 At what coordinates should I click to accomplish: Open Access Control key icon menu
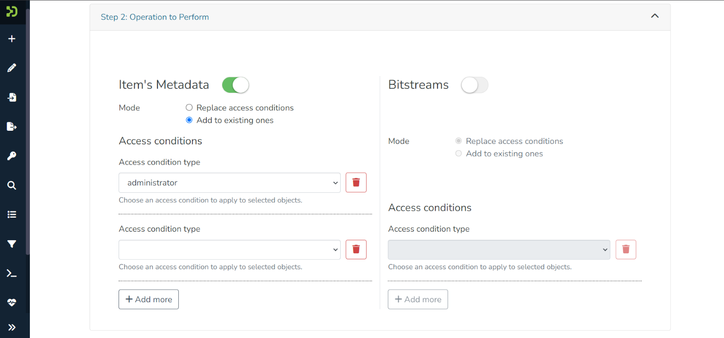tap(12, 156)
